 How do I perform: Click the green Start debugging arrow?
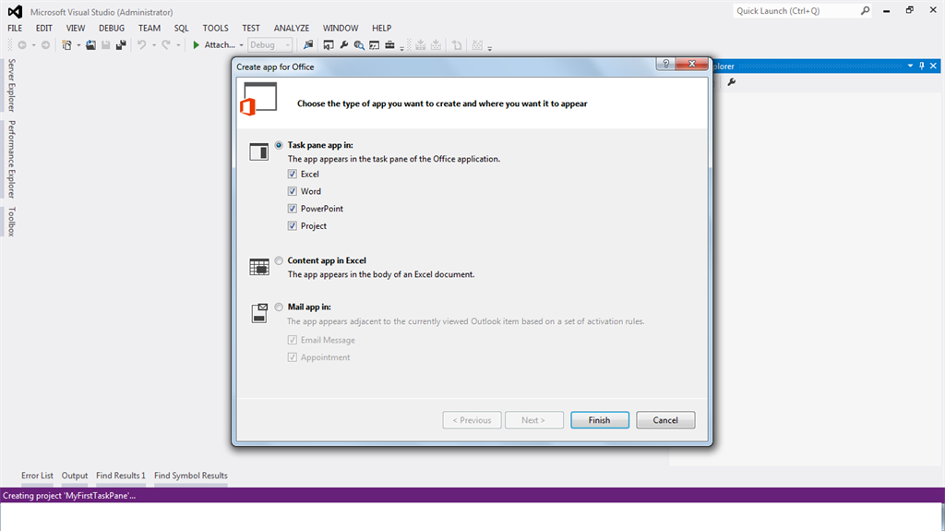(196, 45)
